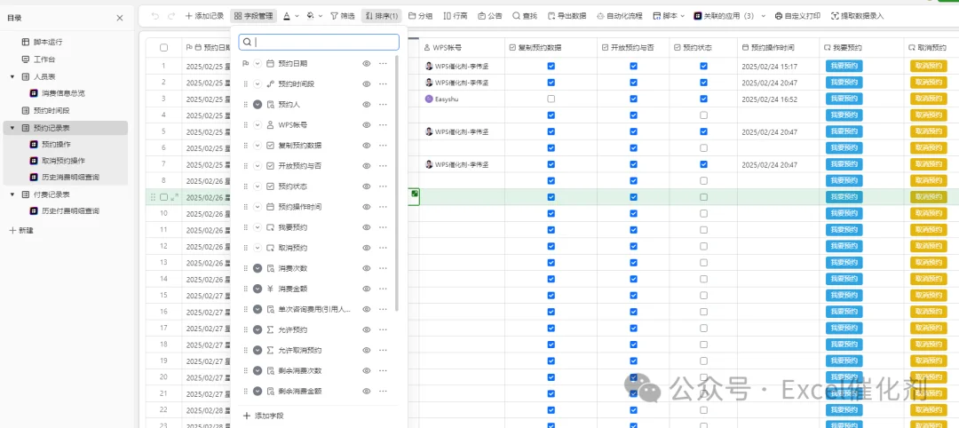
Task: Click the 预约操作时间 column header
Action: 778,48
